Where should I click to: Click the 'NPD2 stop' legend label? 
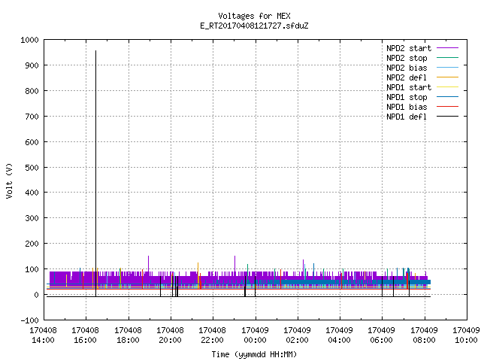[x=407, y=58]
